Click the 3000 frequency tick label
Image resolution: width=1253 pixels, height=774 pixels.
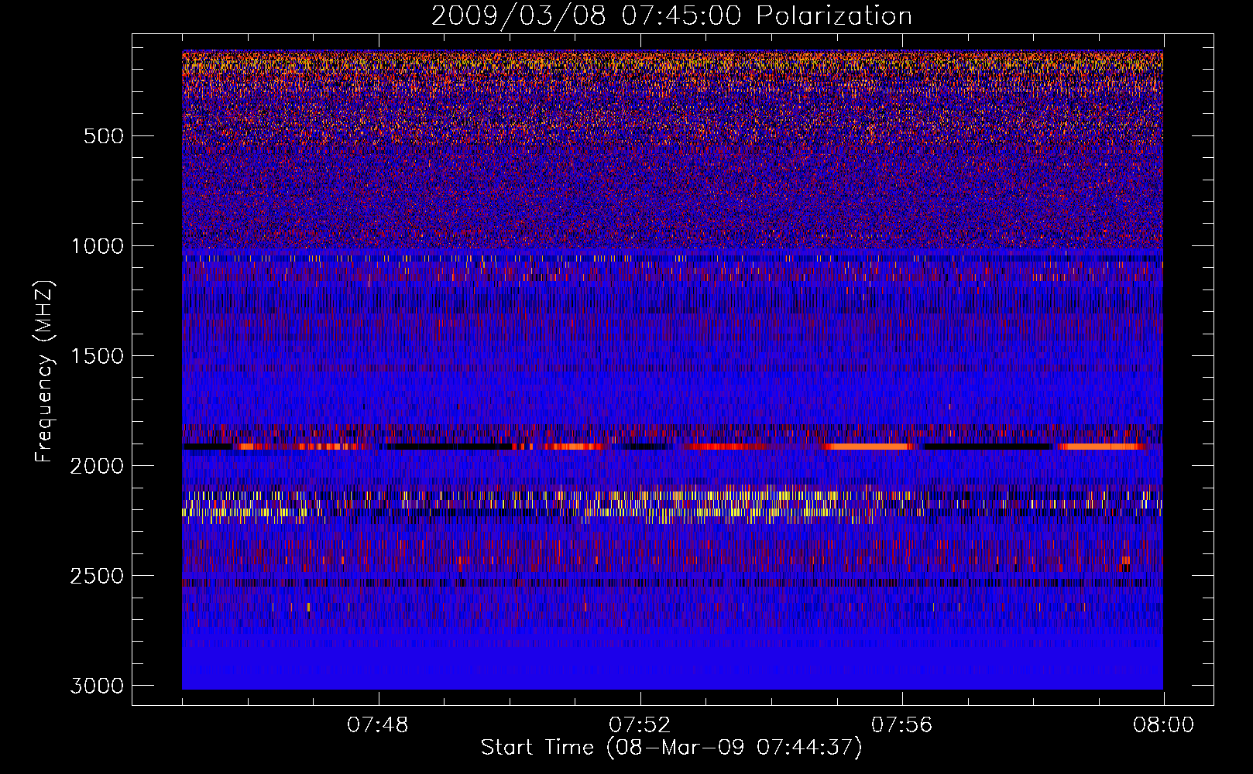point(97,686)
